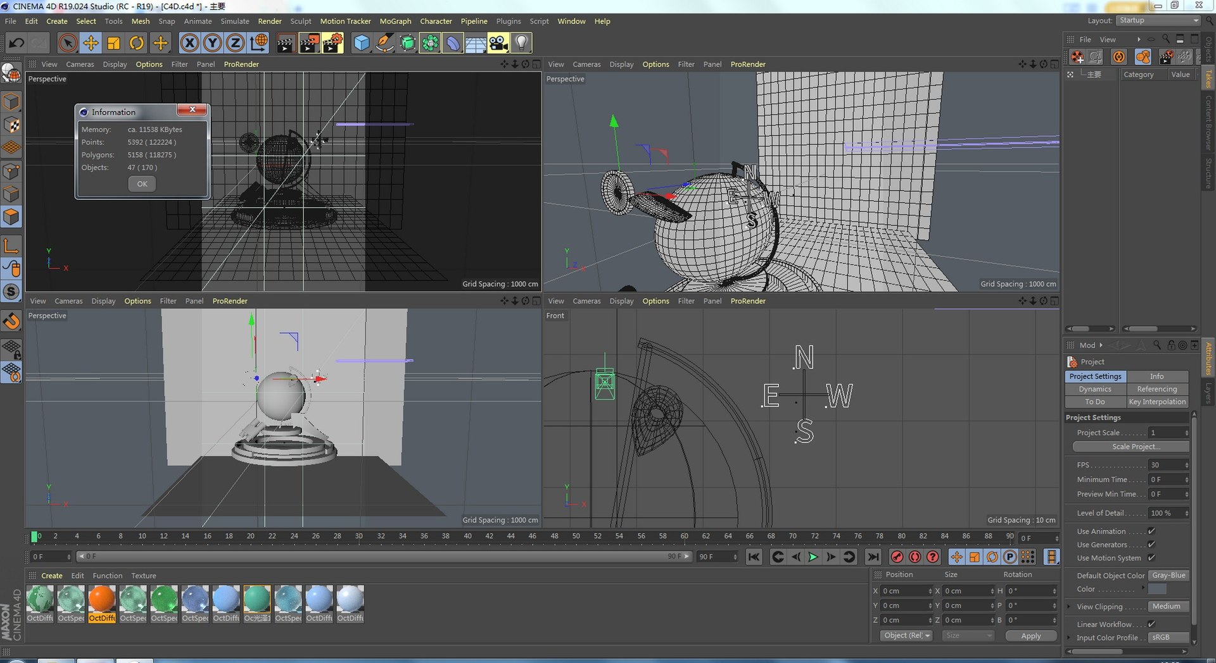Toggle the Use Generators checkbox
The width and height of the screenshot is (1216, 663).
click(1151, 545)
